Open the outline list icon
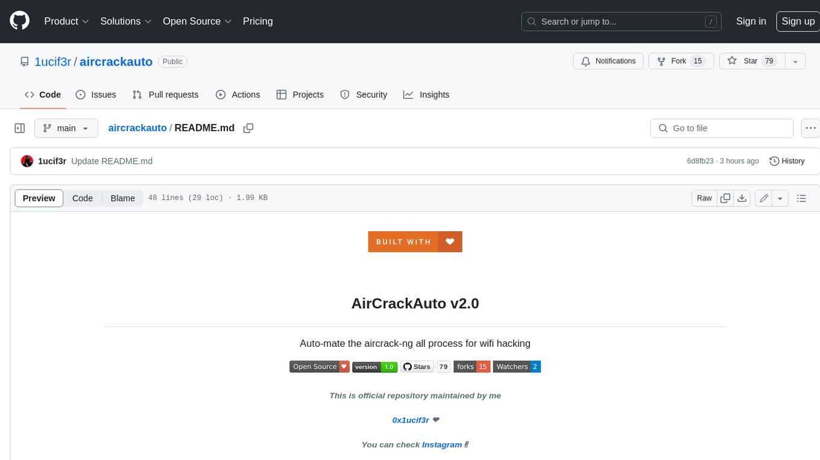The image size is (820, 460). point(801,198)
